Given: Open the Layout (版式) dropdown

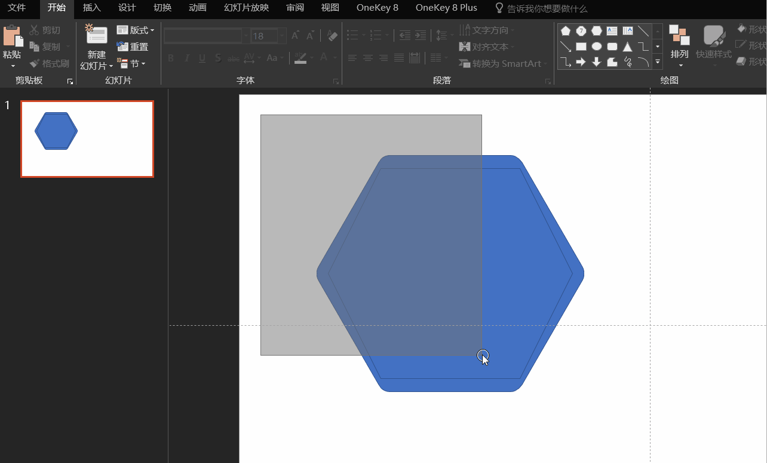Looking at the screenshot, I should (x=136, y=30).
